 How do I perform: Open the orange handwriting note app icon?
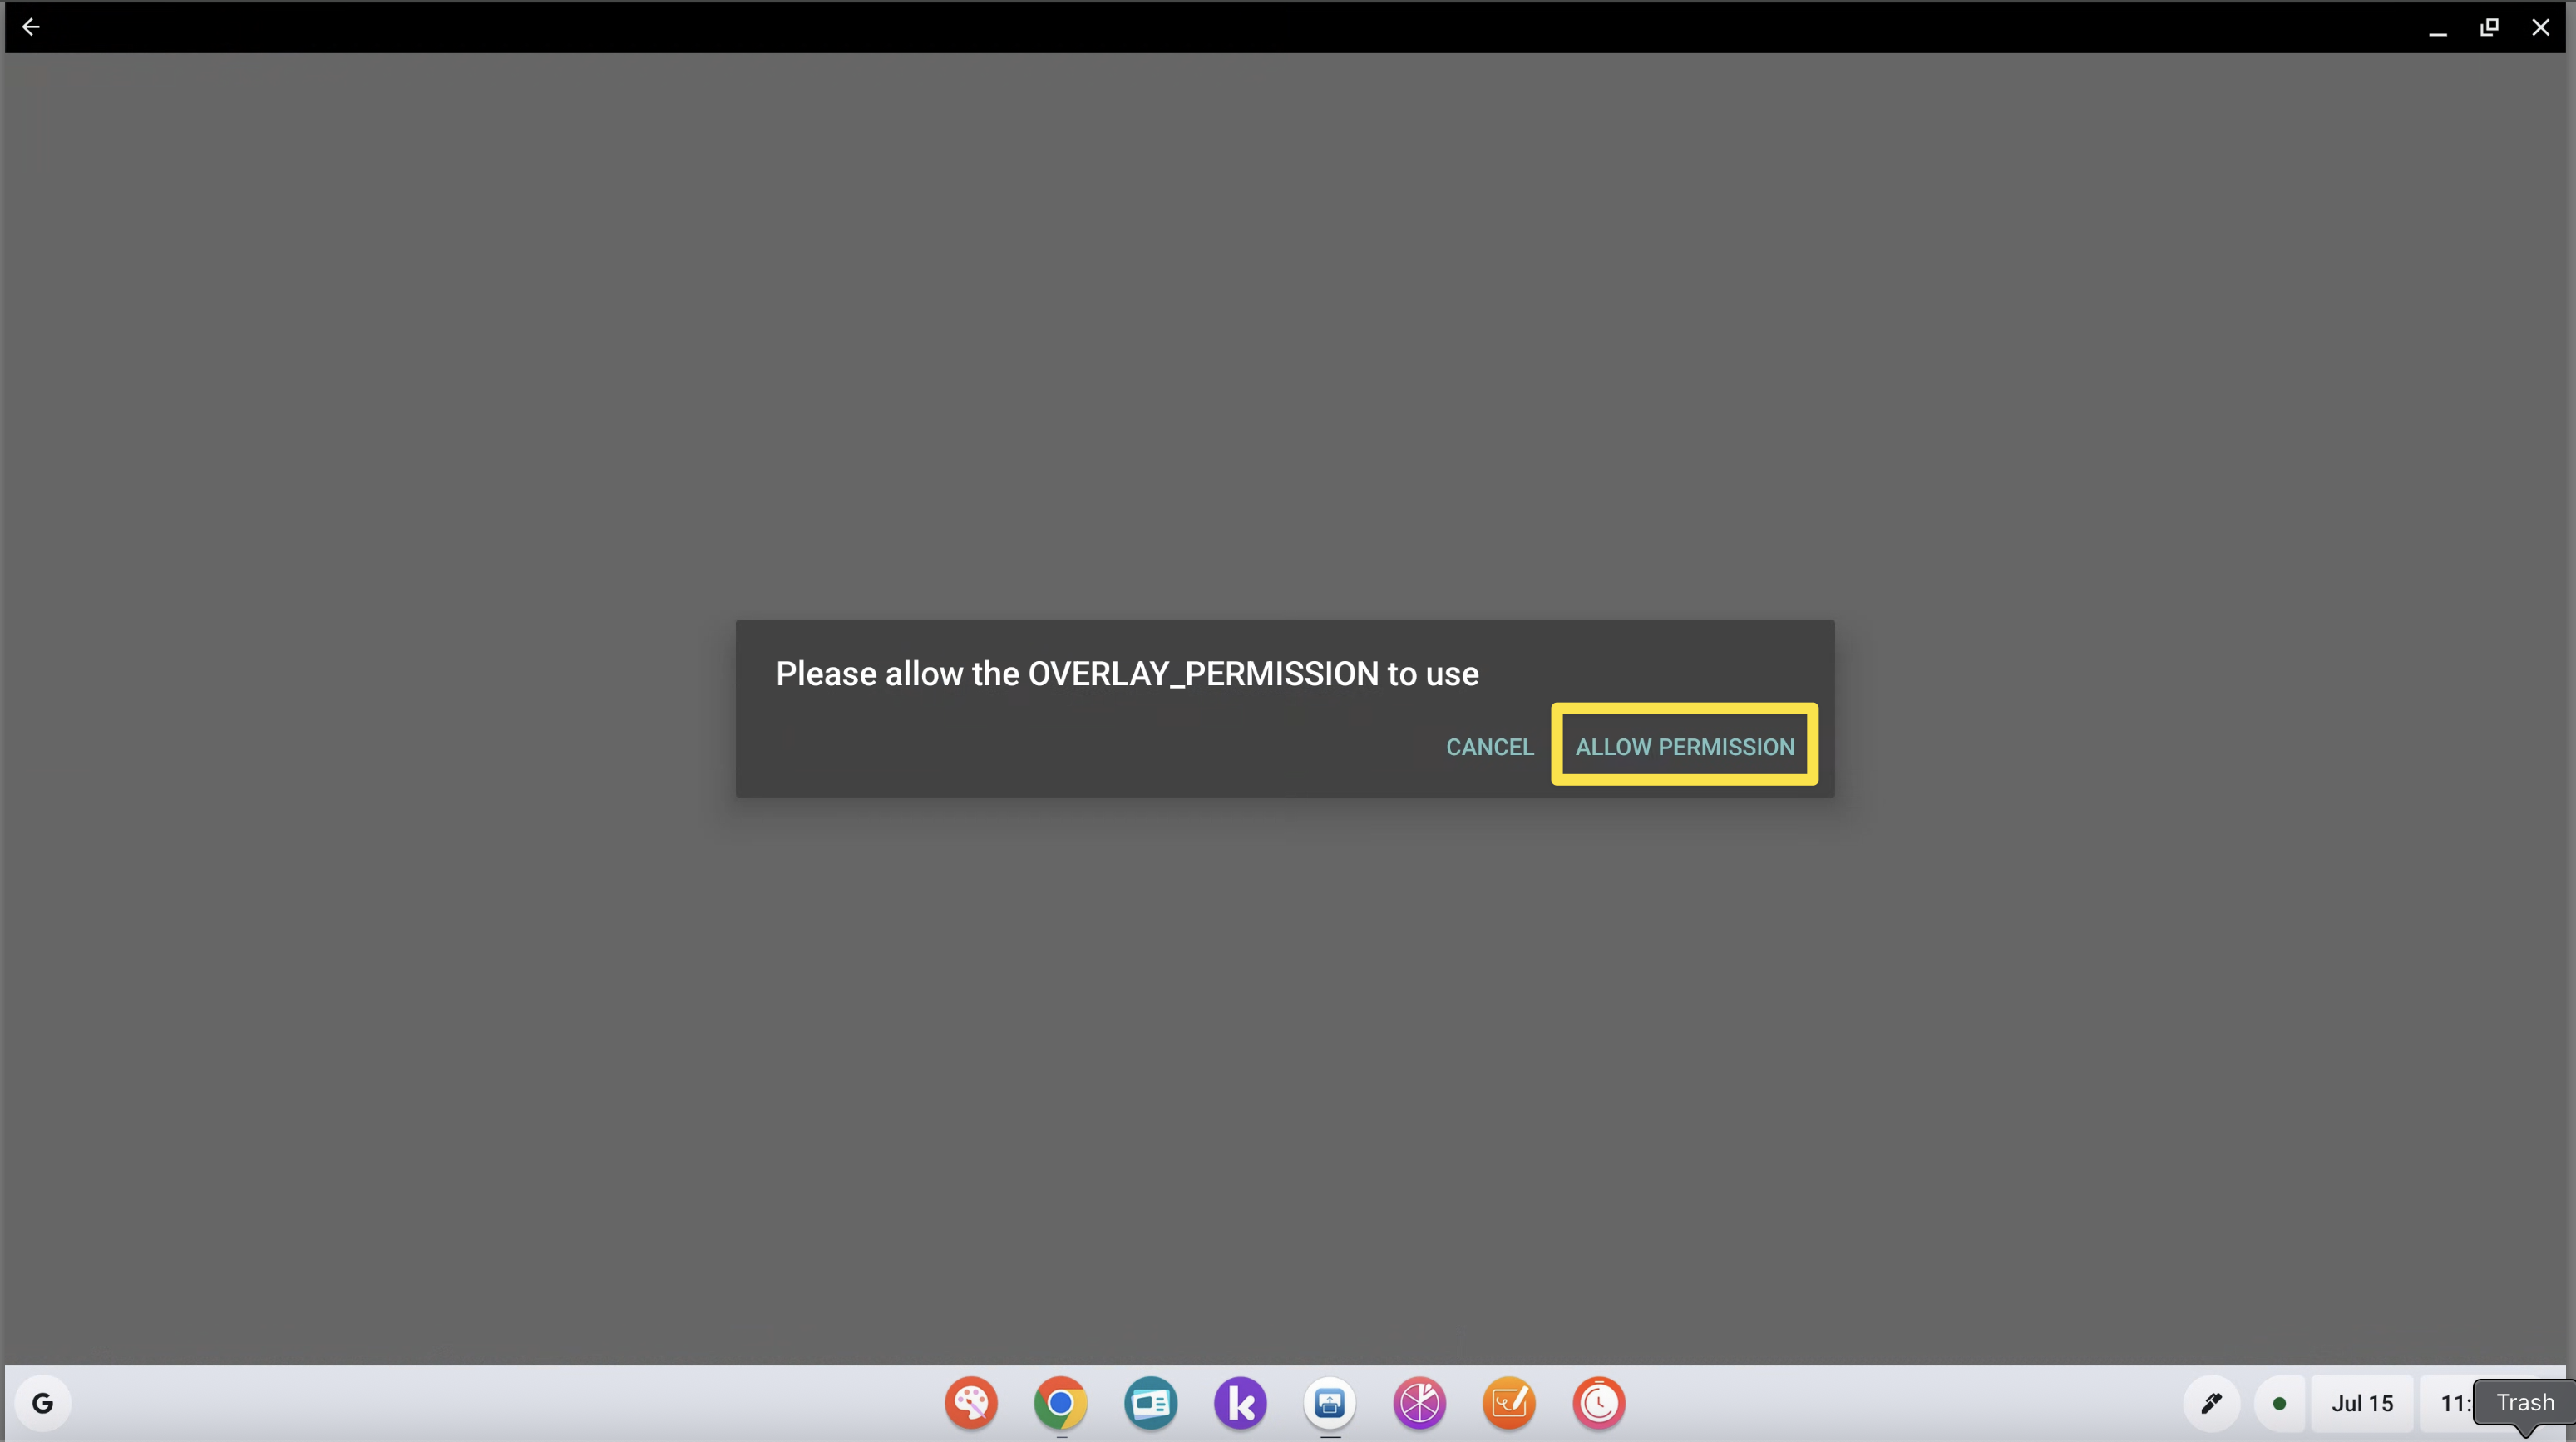1509,1403
